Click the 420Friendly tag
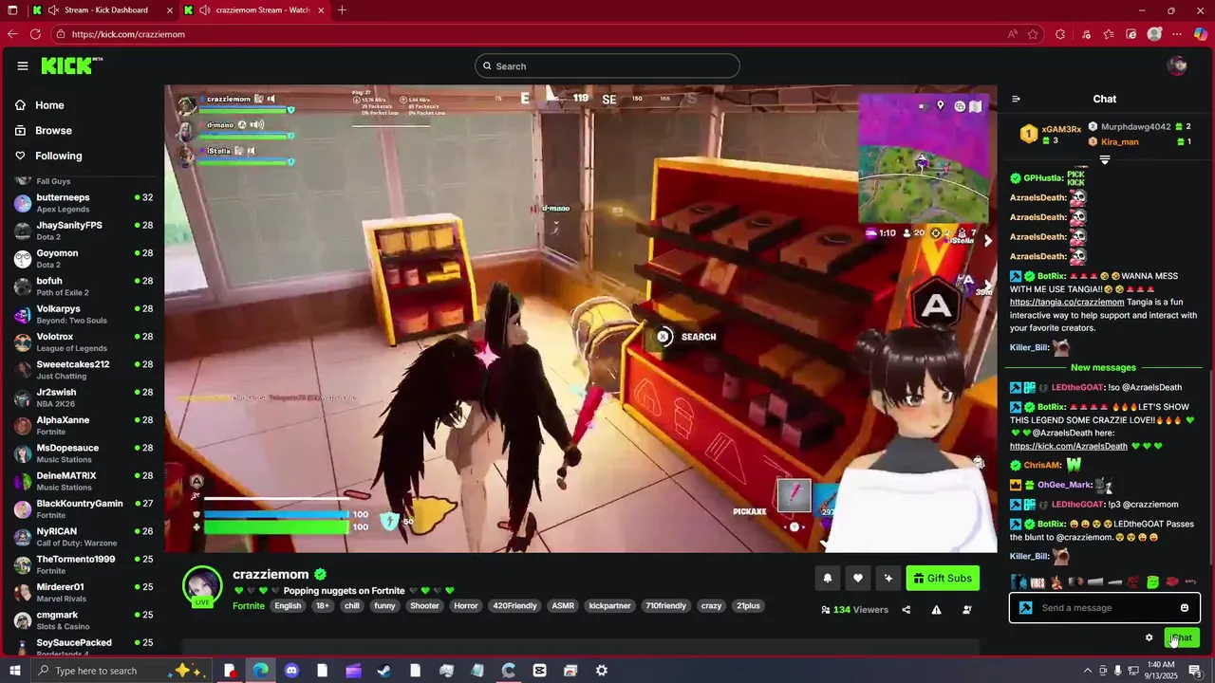 coord(514,606)
